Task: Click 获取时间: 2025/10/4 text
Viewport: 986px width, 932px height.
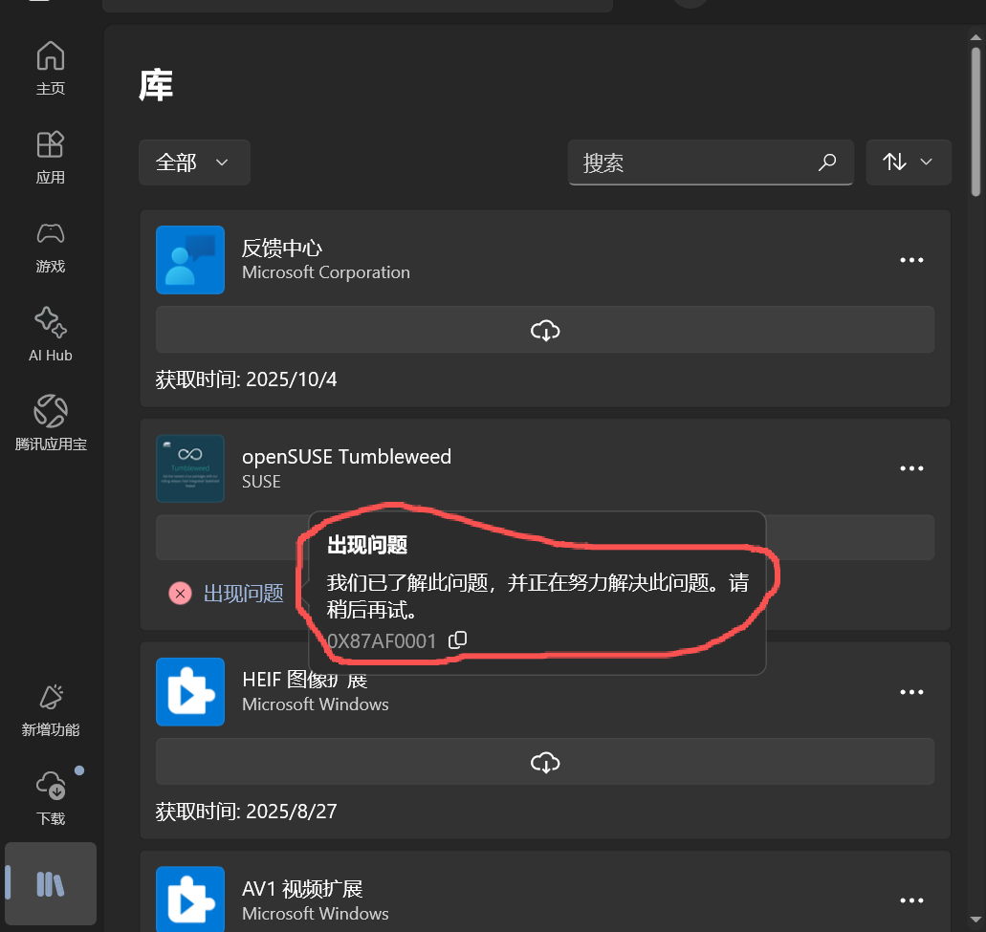Action: [x=246, y=379]
